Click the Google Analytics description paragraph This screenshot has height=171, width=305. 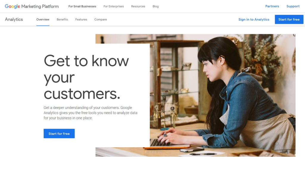click(91, 113)
